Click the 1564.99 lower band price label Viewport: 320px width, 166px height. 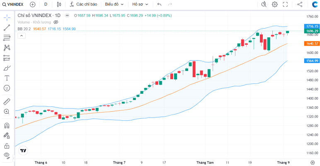[x=312, y=61]
